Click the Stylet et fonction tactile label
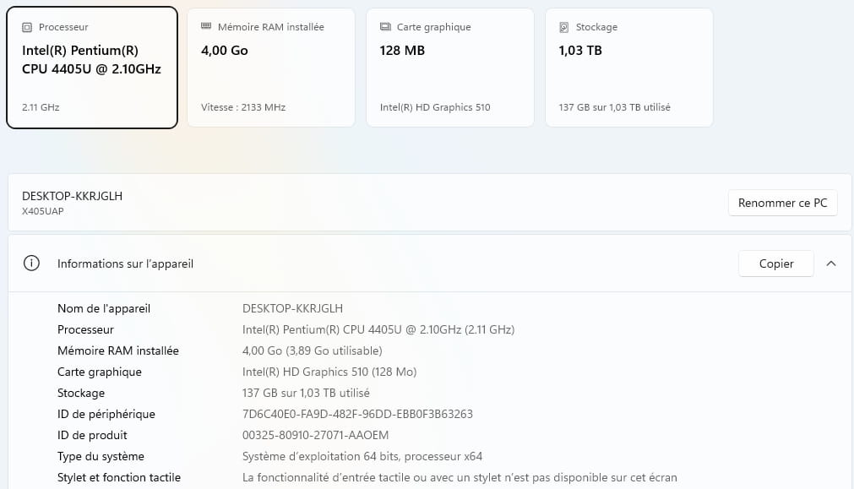 119,477
